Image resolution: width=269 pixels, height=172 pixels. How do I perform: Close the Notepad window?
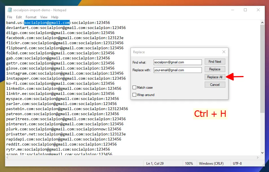click(258, 10)
